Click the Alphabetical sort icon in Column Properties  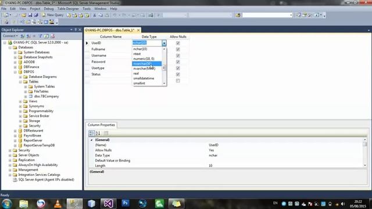98,133
